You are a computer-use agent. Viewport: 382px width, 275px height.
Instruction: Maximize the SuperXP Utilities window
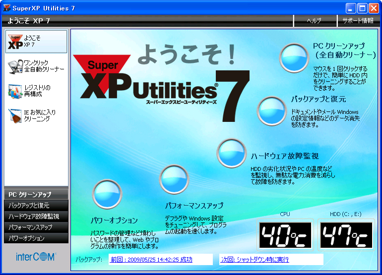[362, 8]
